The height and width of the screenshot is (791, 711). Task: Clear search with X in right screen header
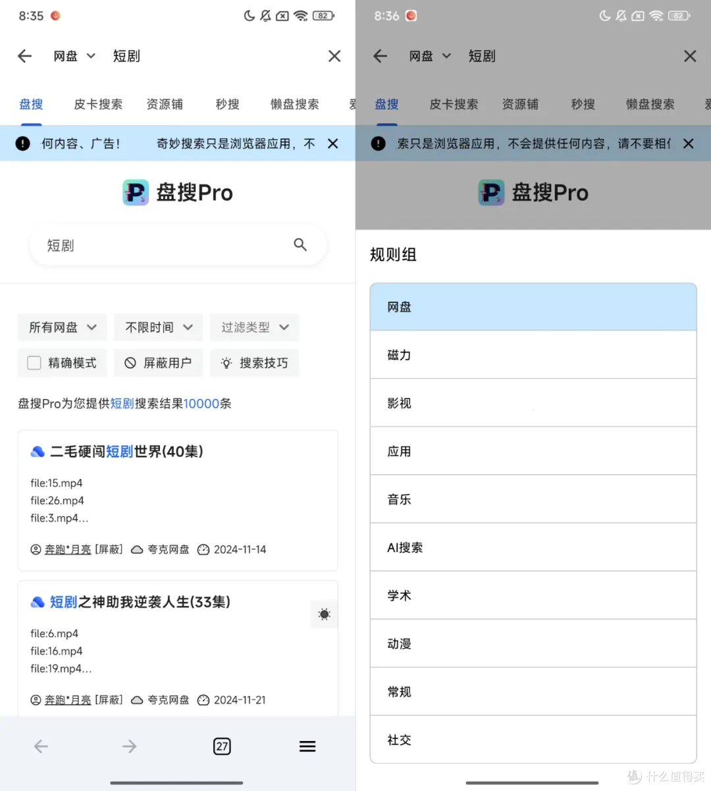(690, 56)
